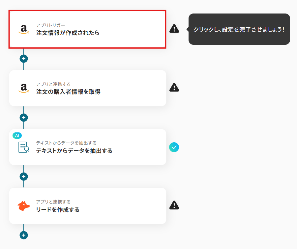This screenshot has width=297, height=249.
Task: Open the テキストからデータを抽出する step card
Action: (88, 147)
